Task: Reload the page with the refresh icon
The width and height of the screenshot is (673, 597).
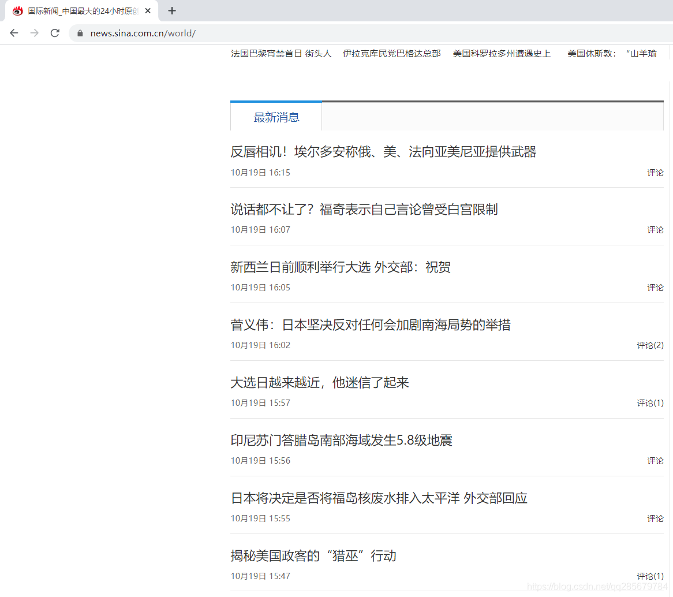Action: coord(54,33)
